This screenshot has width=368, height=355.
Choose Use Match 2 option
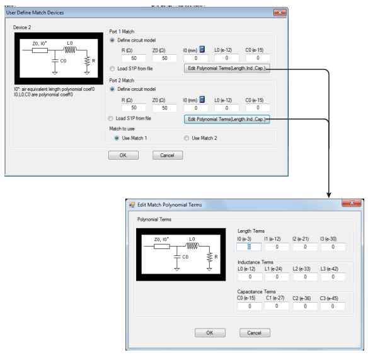pos(187,138)
